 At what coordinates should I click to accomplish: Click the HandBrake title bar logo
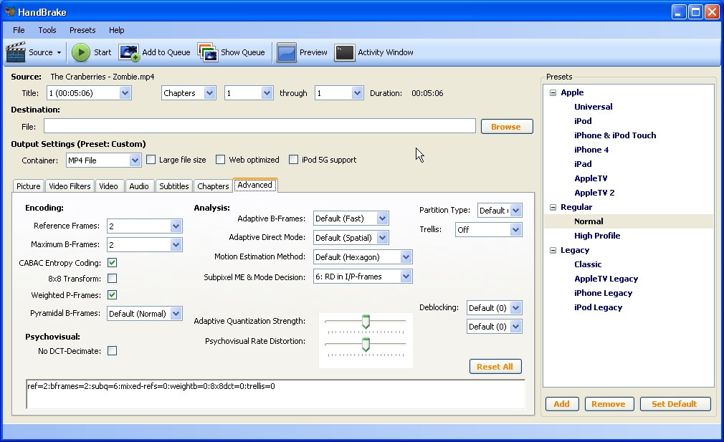click(10, 11)
